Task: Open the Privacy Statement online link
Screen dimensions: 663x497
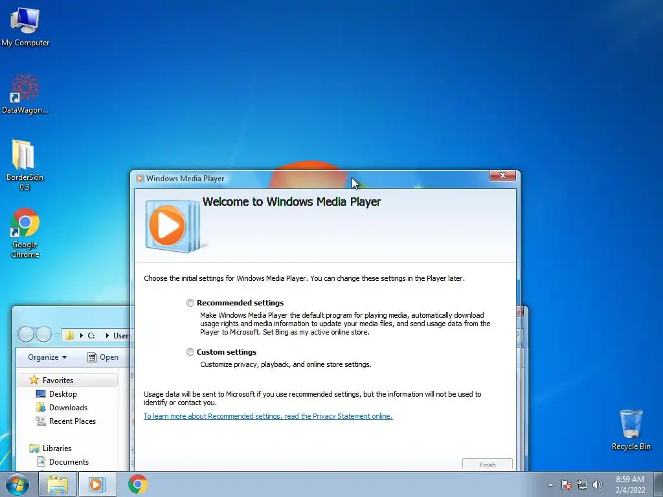Action: coord(268,416)
